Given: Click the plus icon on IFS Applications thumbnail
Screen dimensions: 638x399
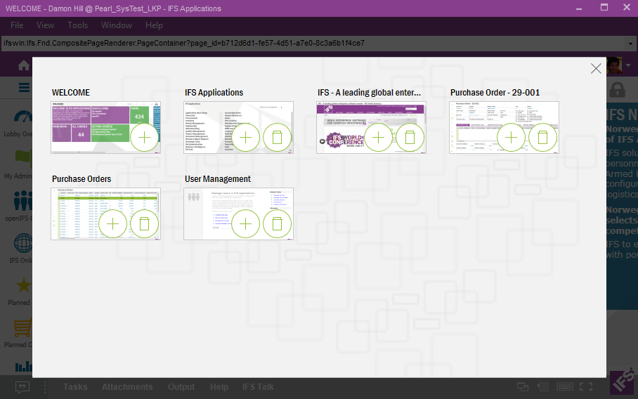Looking at the screenshot, I should 245,138.
